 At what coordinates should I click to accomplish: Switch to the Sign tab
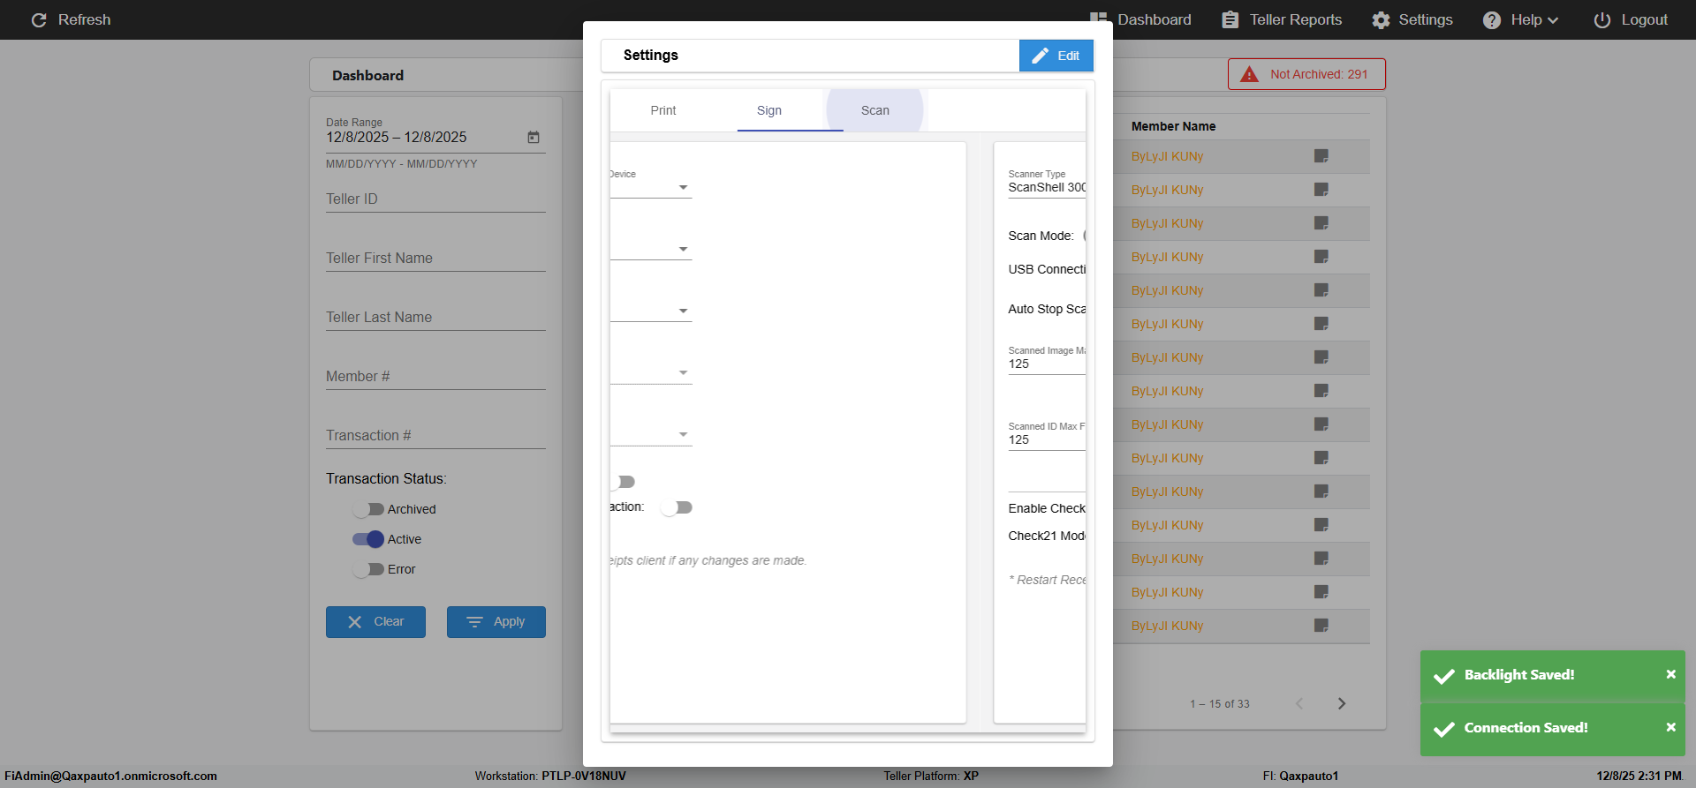(x=769, y=110)
